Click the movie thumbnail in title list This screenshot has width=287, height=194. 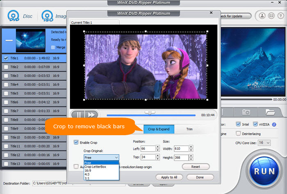[31, 40]
